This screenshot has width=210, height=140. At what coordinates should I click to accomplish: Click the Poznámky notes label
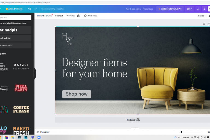[45, 132]
